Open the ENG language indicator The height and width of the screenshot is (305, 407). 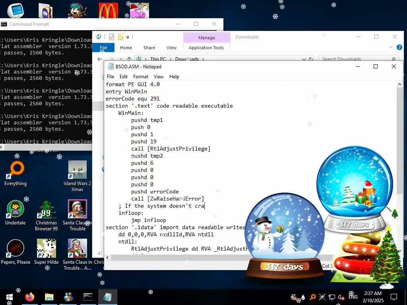(x=353, y=297)
